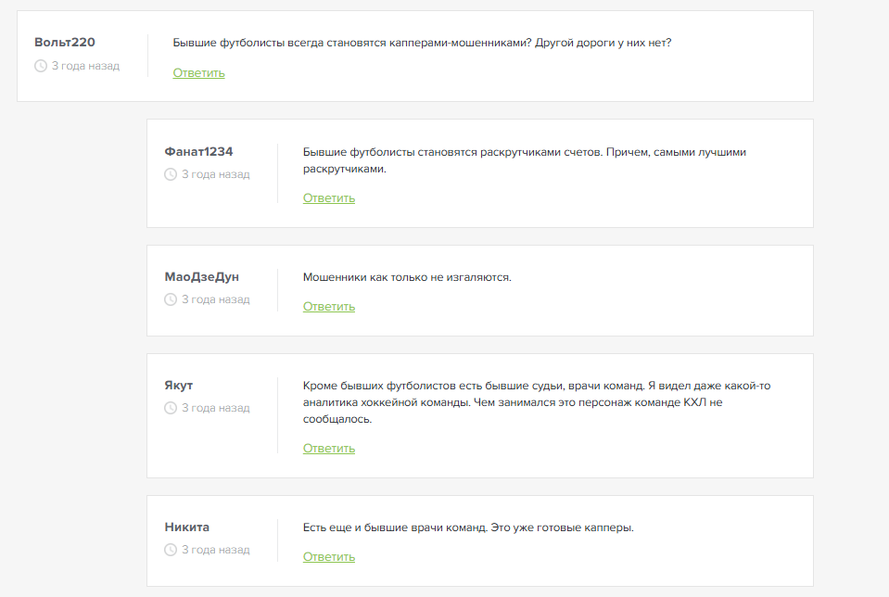
Task: Click the author name МаоДзеДун
Action: click(201, 276)
